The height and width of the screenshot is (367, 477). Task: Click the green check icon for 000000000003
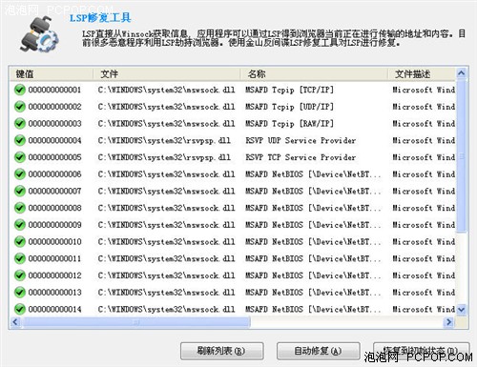tap(20, 124)
